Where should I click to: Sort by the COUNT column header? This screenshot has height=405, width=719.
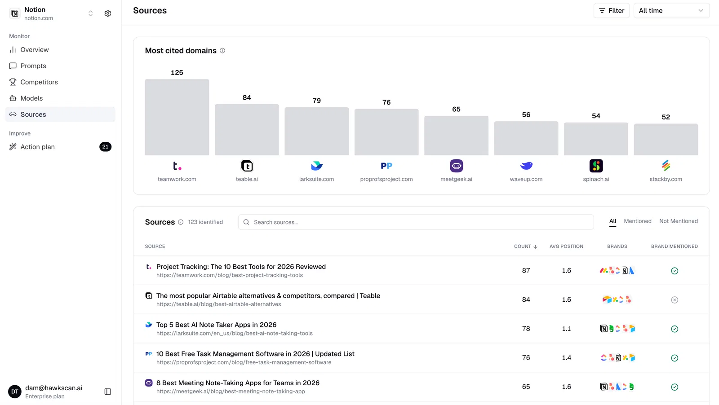click(x=526, y=247)
